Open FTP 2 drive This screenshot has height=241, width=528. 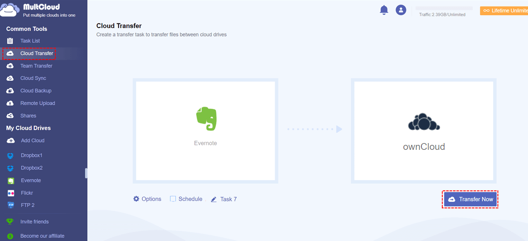pos(28,205)
